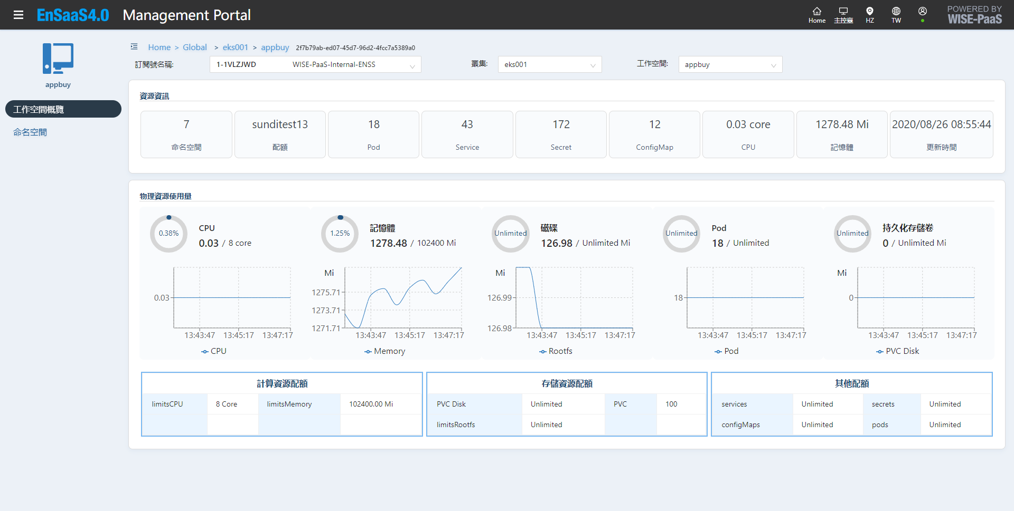
Task: Click the Memory line chart
Action: pyautogui.click(x=403, y=298)
